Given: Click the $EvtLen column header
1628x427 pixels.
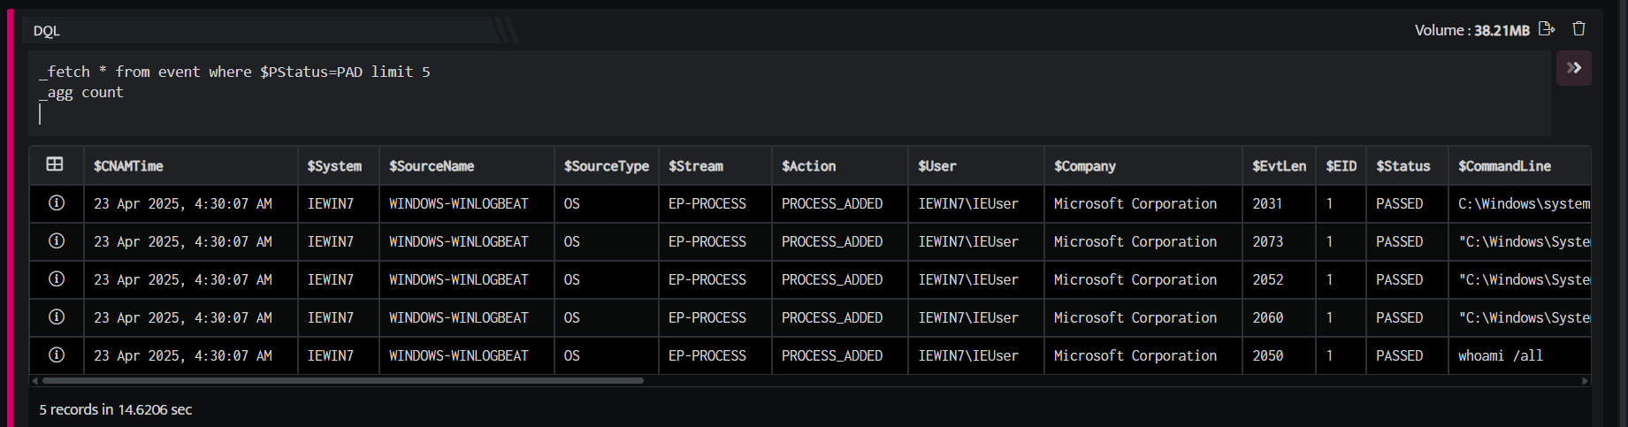Looking at the screenshot, I should (x=1279, y=166).
